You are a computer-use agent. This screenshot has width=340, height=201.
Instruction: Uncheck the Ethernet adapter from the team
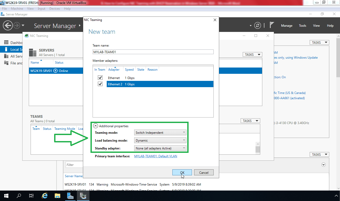(x=100, y=77)
